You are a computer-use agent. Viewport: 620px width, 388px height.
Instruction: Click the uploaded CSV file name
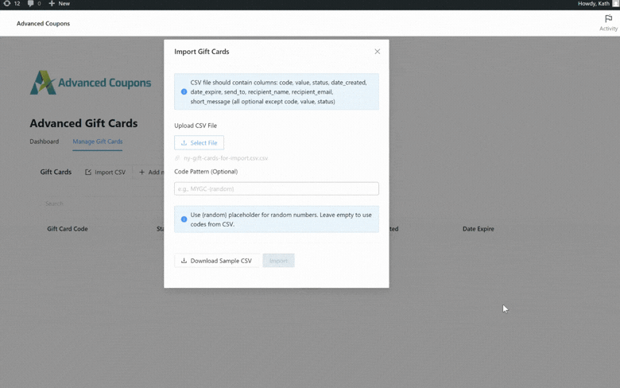(225, 158)
